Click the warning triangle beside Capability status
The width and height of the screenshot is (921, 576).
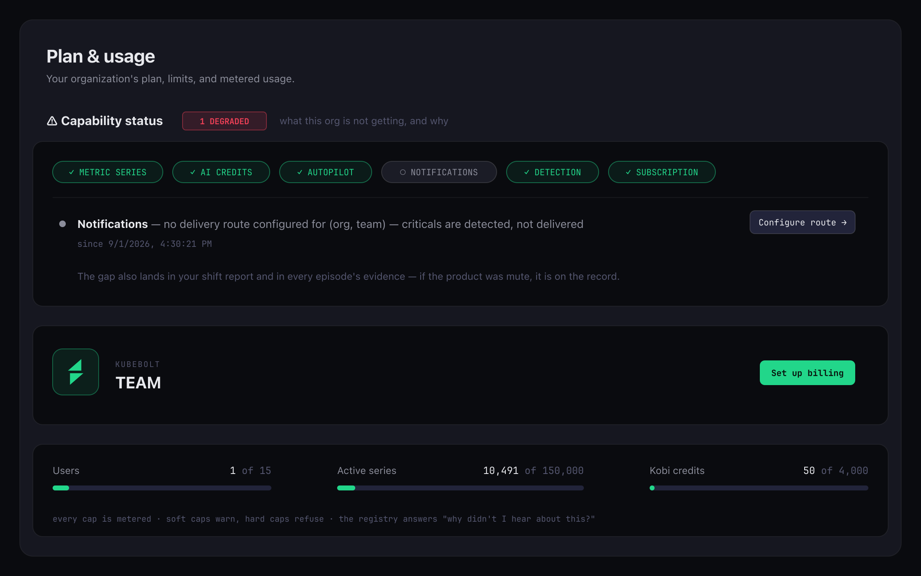click(x=52, y=121)
